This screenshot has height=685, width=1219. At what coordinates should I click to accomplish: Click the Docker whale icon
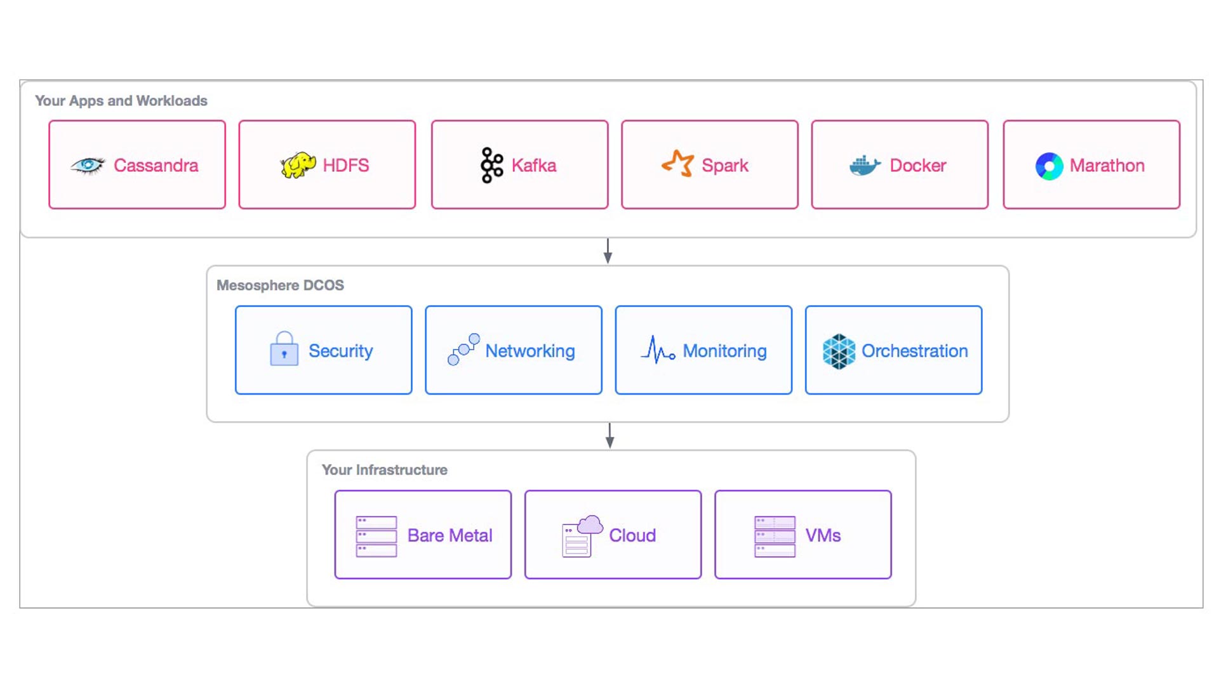pos(865,166)
